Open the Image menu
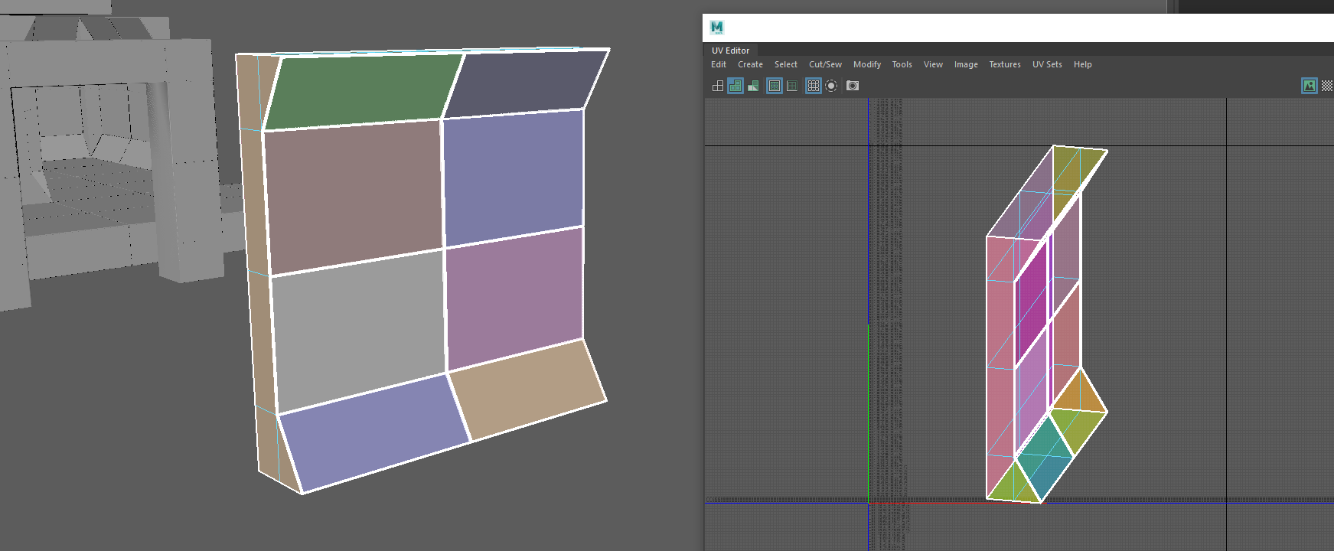This screenshot has height=551, width=1334. tap(966, 64)
